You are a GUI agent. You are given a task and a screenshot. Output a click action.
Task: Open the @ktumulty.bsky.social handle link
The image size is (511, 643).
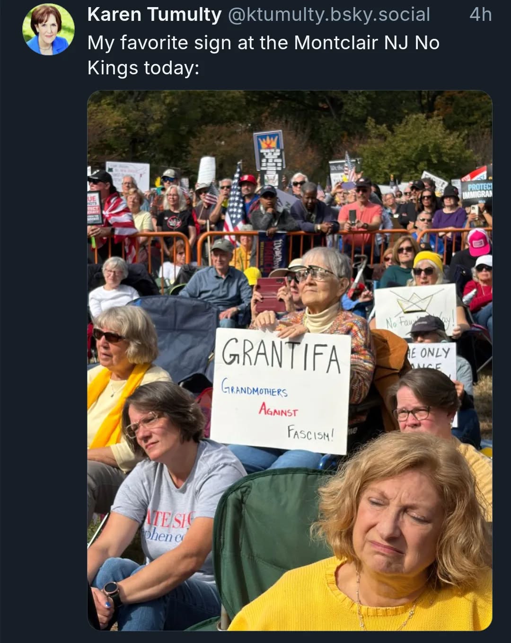[329, 15]
